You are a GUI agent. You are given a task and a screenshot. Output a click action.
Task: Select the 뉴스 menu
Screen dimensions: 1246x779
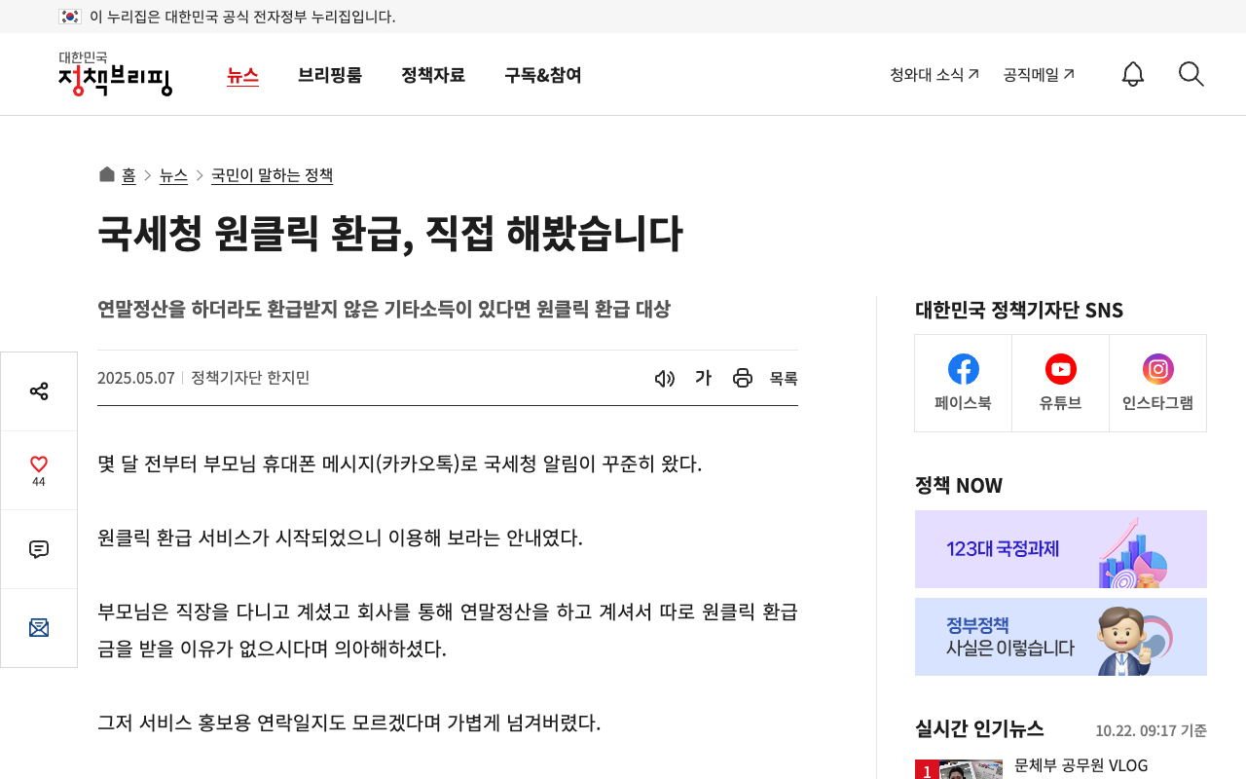click(243, 75)
